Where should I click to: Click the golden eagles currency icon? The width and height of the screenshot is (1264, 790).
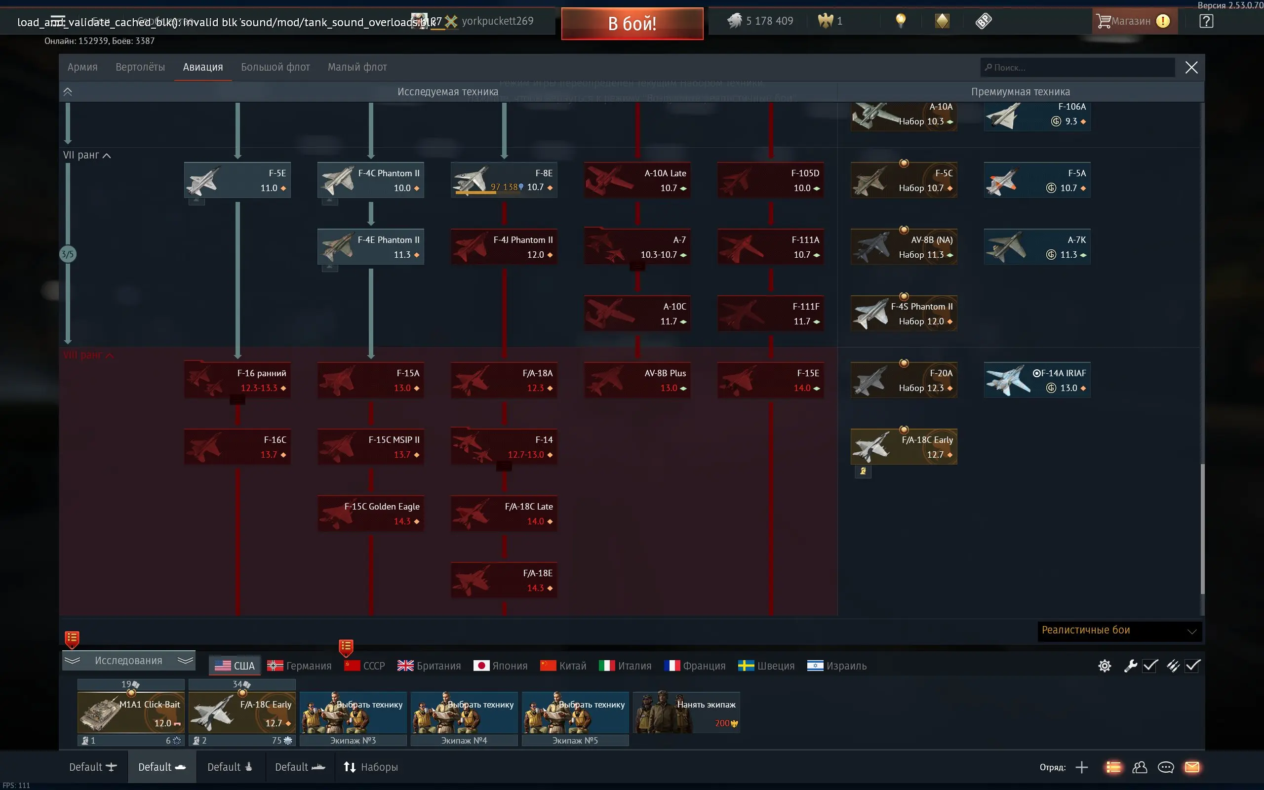point(826,21)
